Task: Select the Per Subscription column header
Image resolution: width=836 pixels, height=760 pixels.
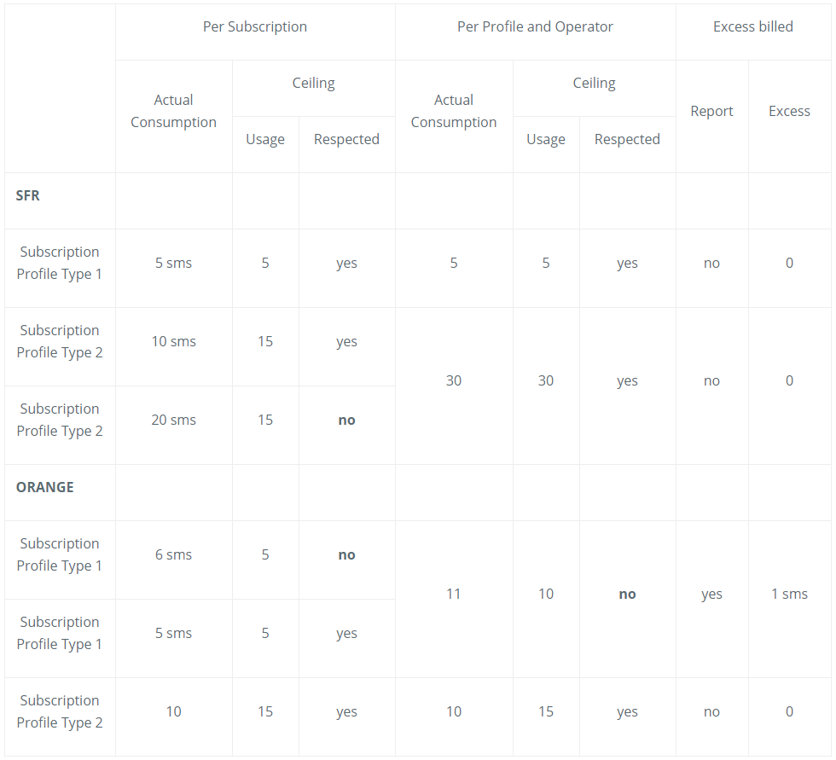Action: pos(255,26)
